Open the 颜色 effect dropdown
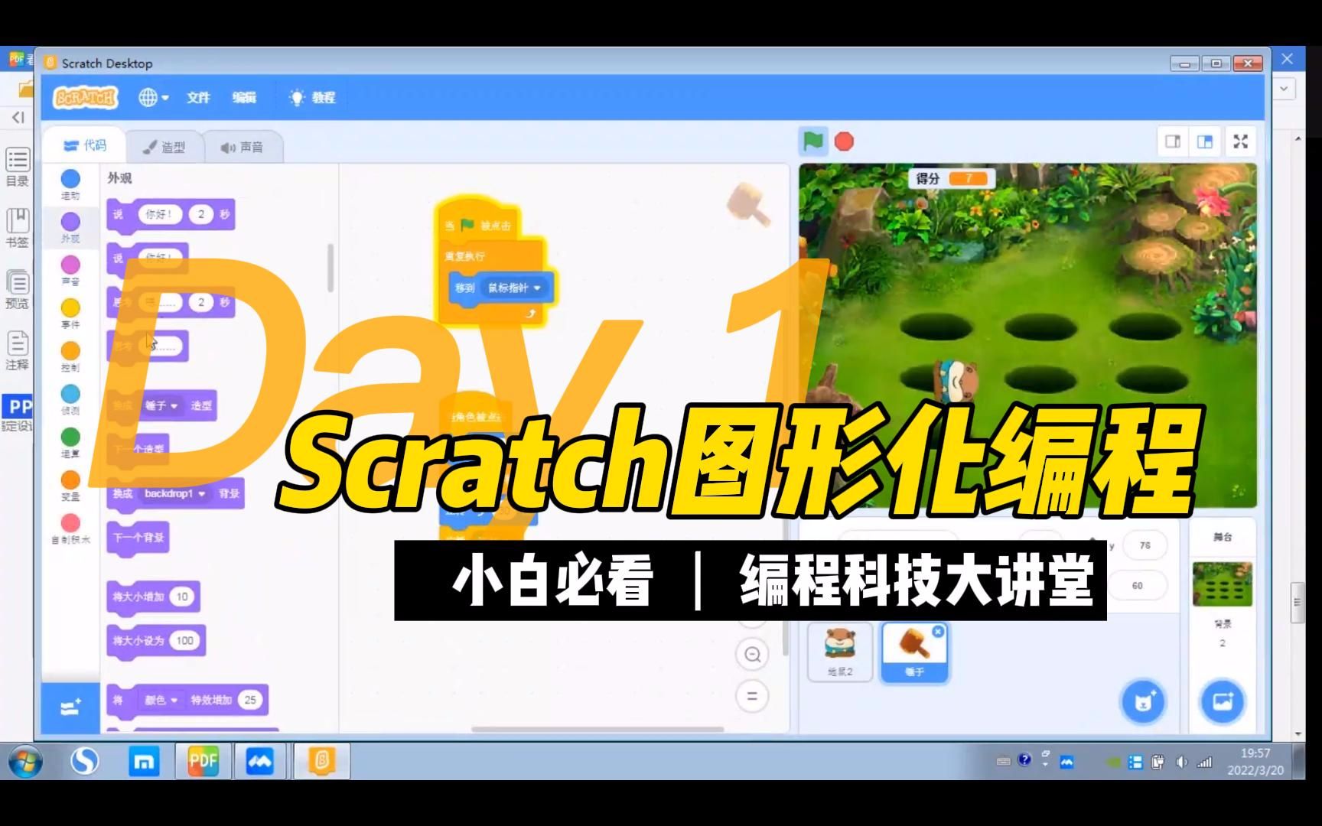The image size is (1322, 826). (161, 700)
